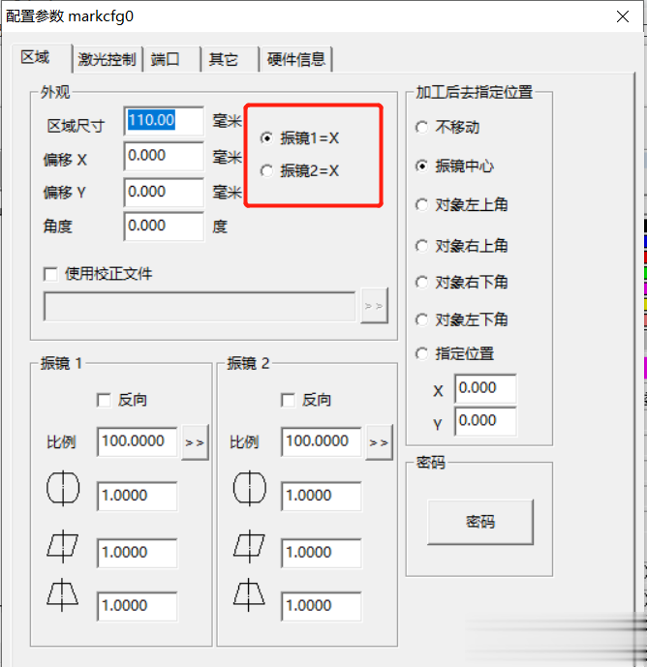Screen dimensions: 647x667
Task: Open 振镜 1 比例 >> calculator button
Action: tap(195, 442)
